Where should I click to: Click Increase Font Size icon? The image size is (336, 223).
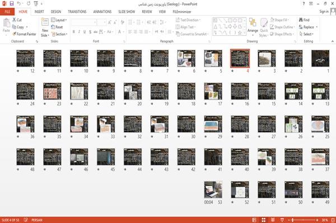tap(110, 22)
